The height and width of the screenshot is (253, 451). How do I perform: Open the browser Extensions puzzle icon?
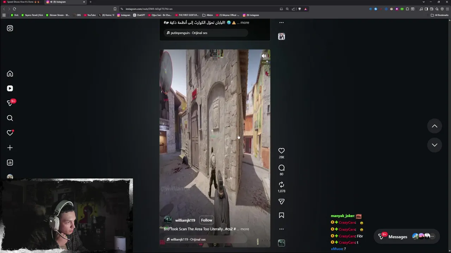(x=407, y=9)
